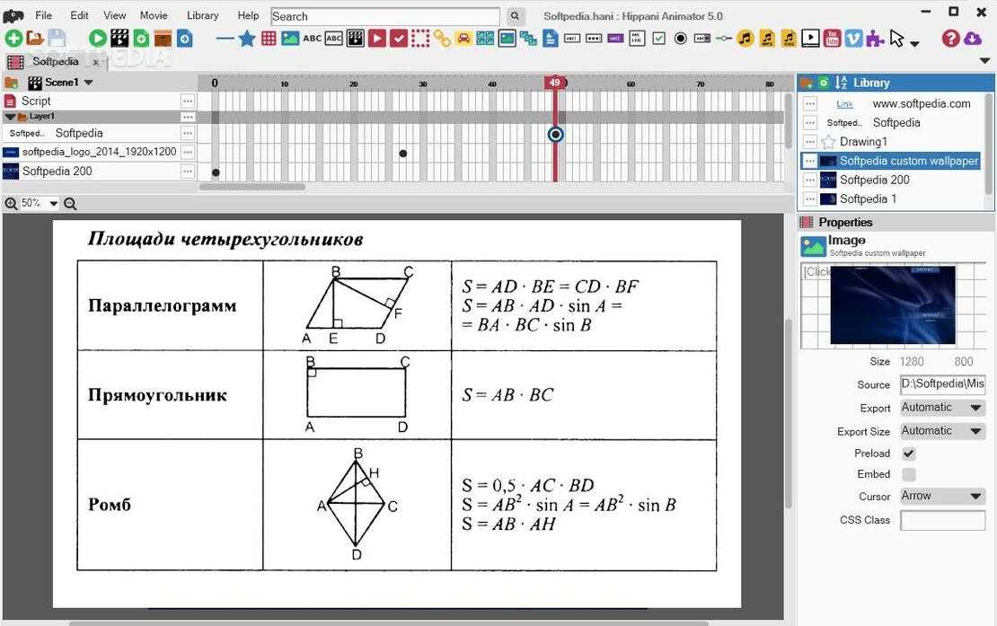Click the purple puzzle piece plugin icon
The image size is (997, 626).
875,39
